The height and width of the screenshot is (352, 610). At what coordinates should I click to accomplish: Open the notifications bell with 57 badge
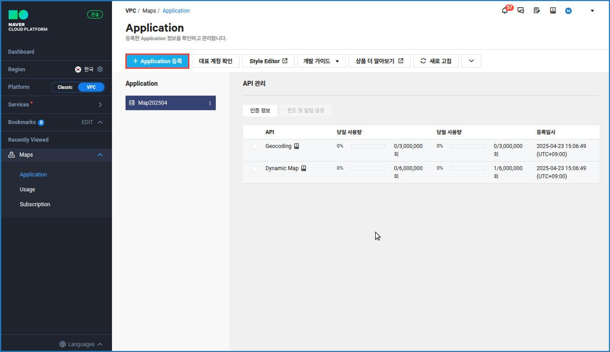(x=505, y=10)
